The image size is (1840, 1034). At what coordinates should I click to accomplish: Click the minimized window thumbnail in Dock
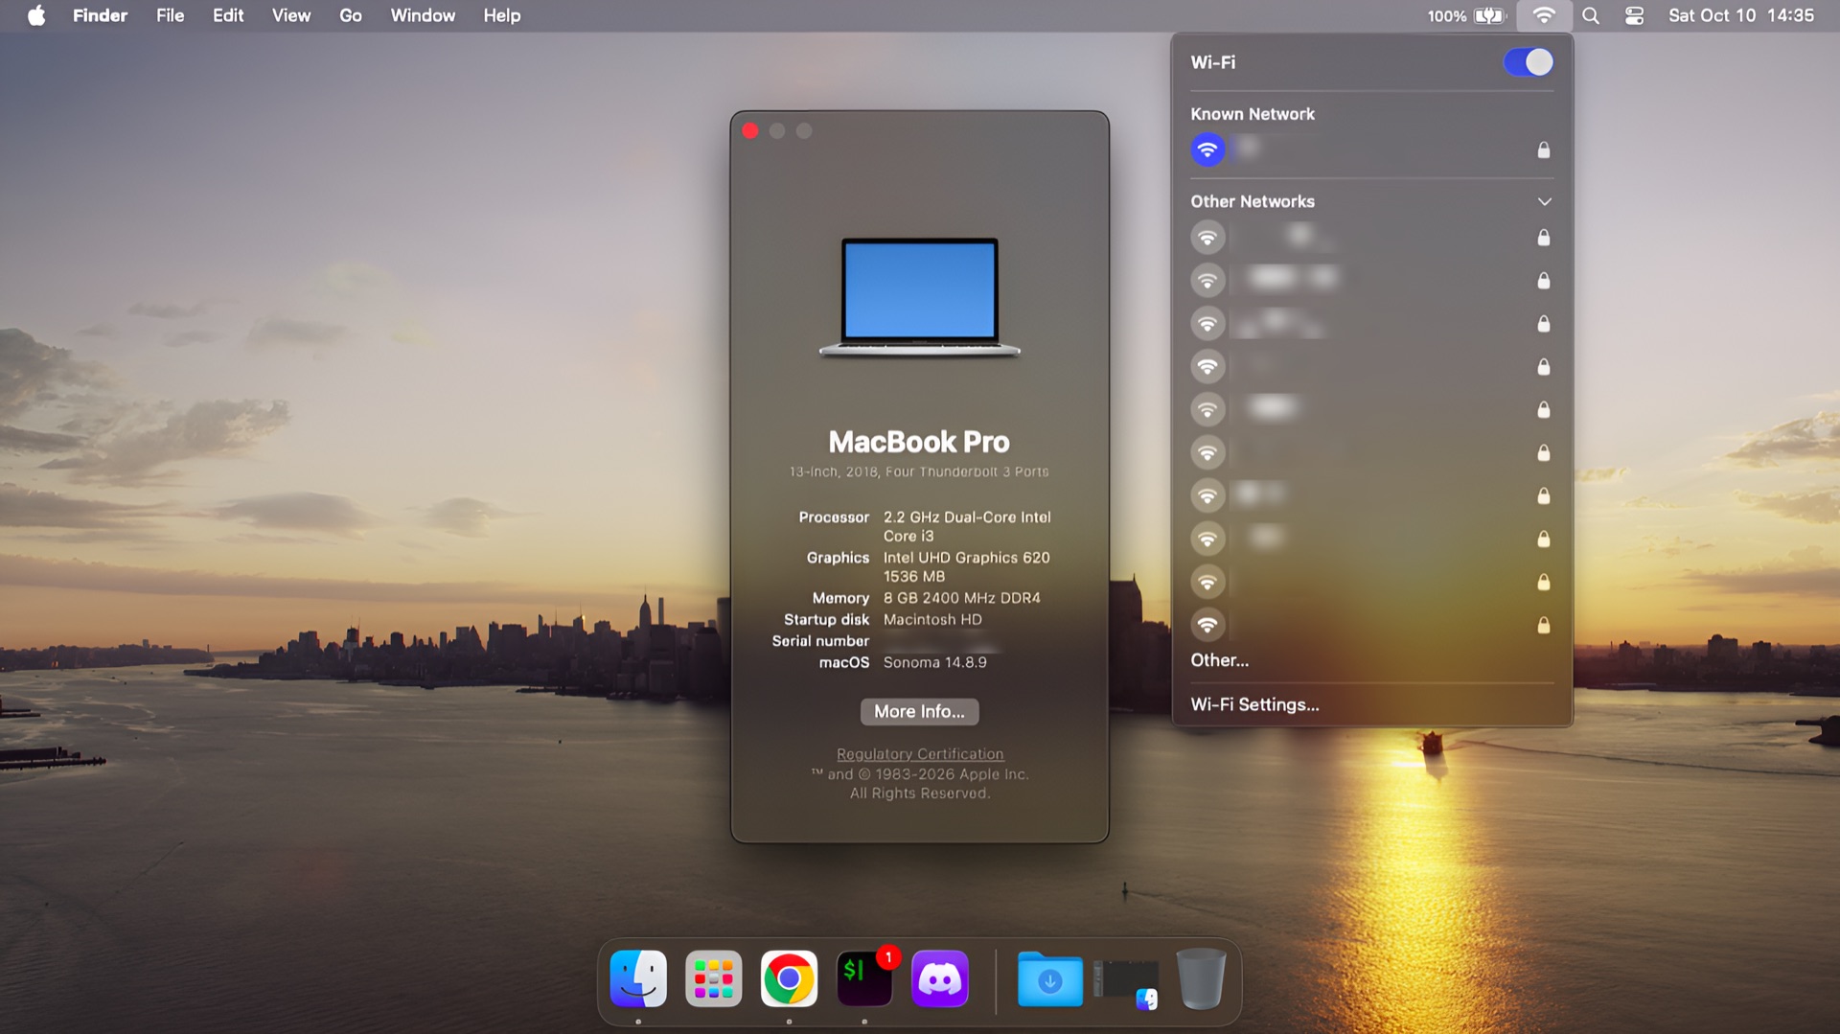(1126, 982)
